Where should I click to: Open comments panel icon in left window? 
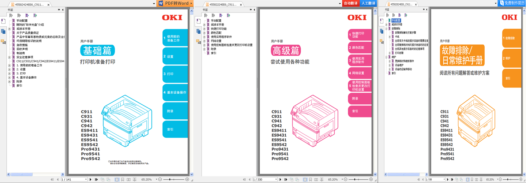pyautogui.click(x=3, y=42)
